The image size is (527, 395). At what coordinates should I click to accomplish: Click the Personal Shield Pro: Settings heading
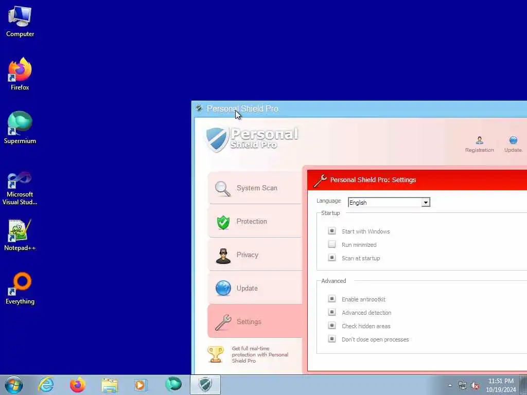[x=373, y=180]
